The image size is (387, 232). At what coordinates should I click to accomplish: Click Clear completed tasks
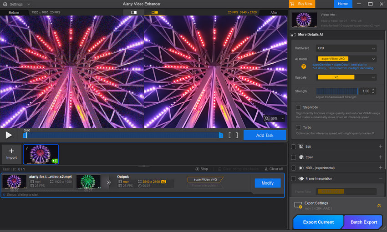(238, 169)
